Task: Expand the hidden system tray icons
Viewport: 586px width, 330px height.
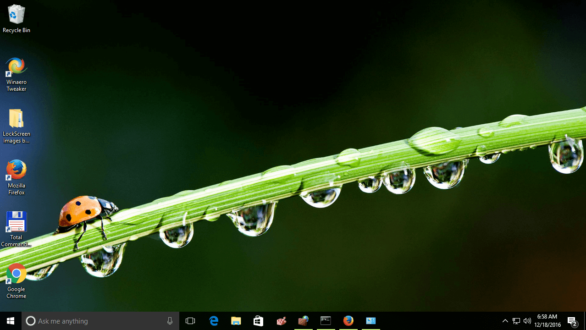Action: [x=505, y=321]
